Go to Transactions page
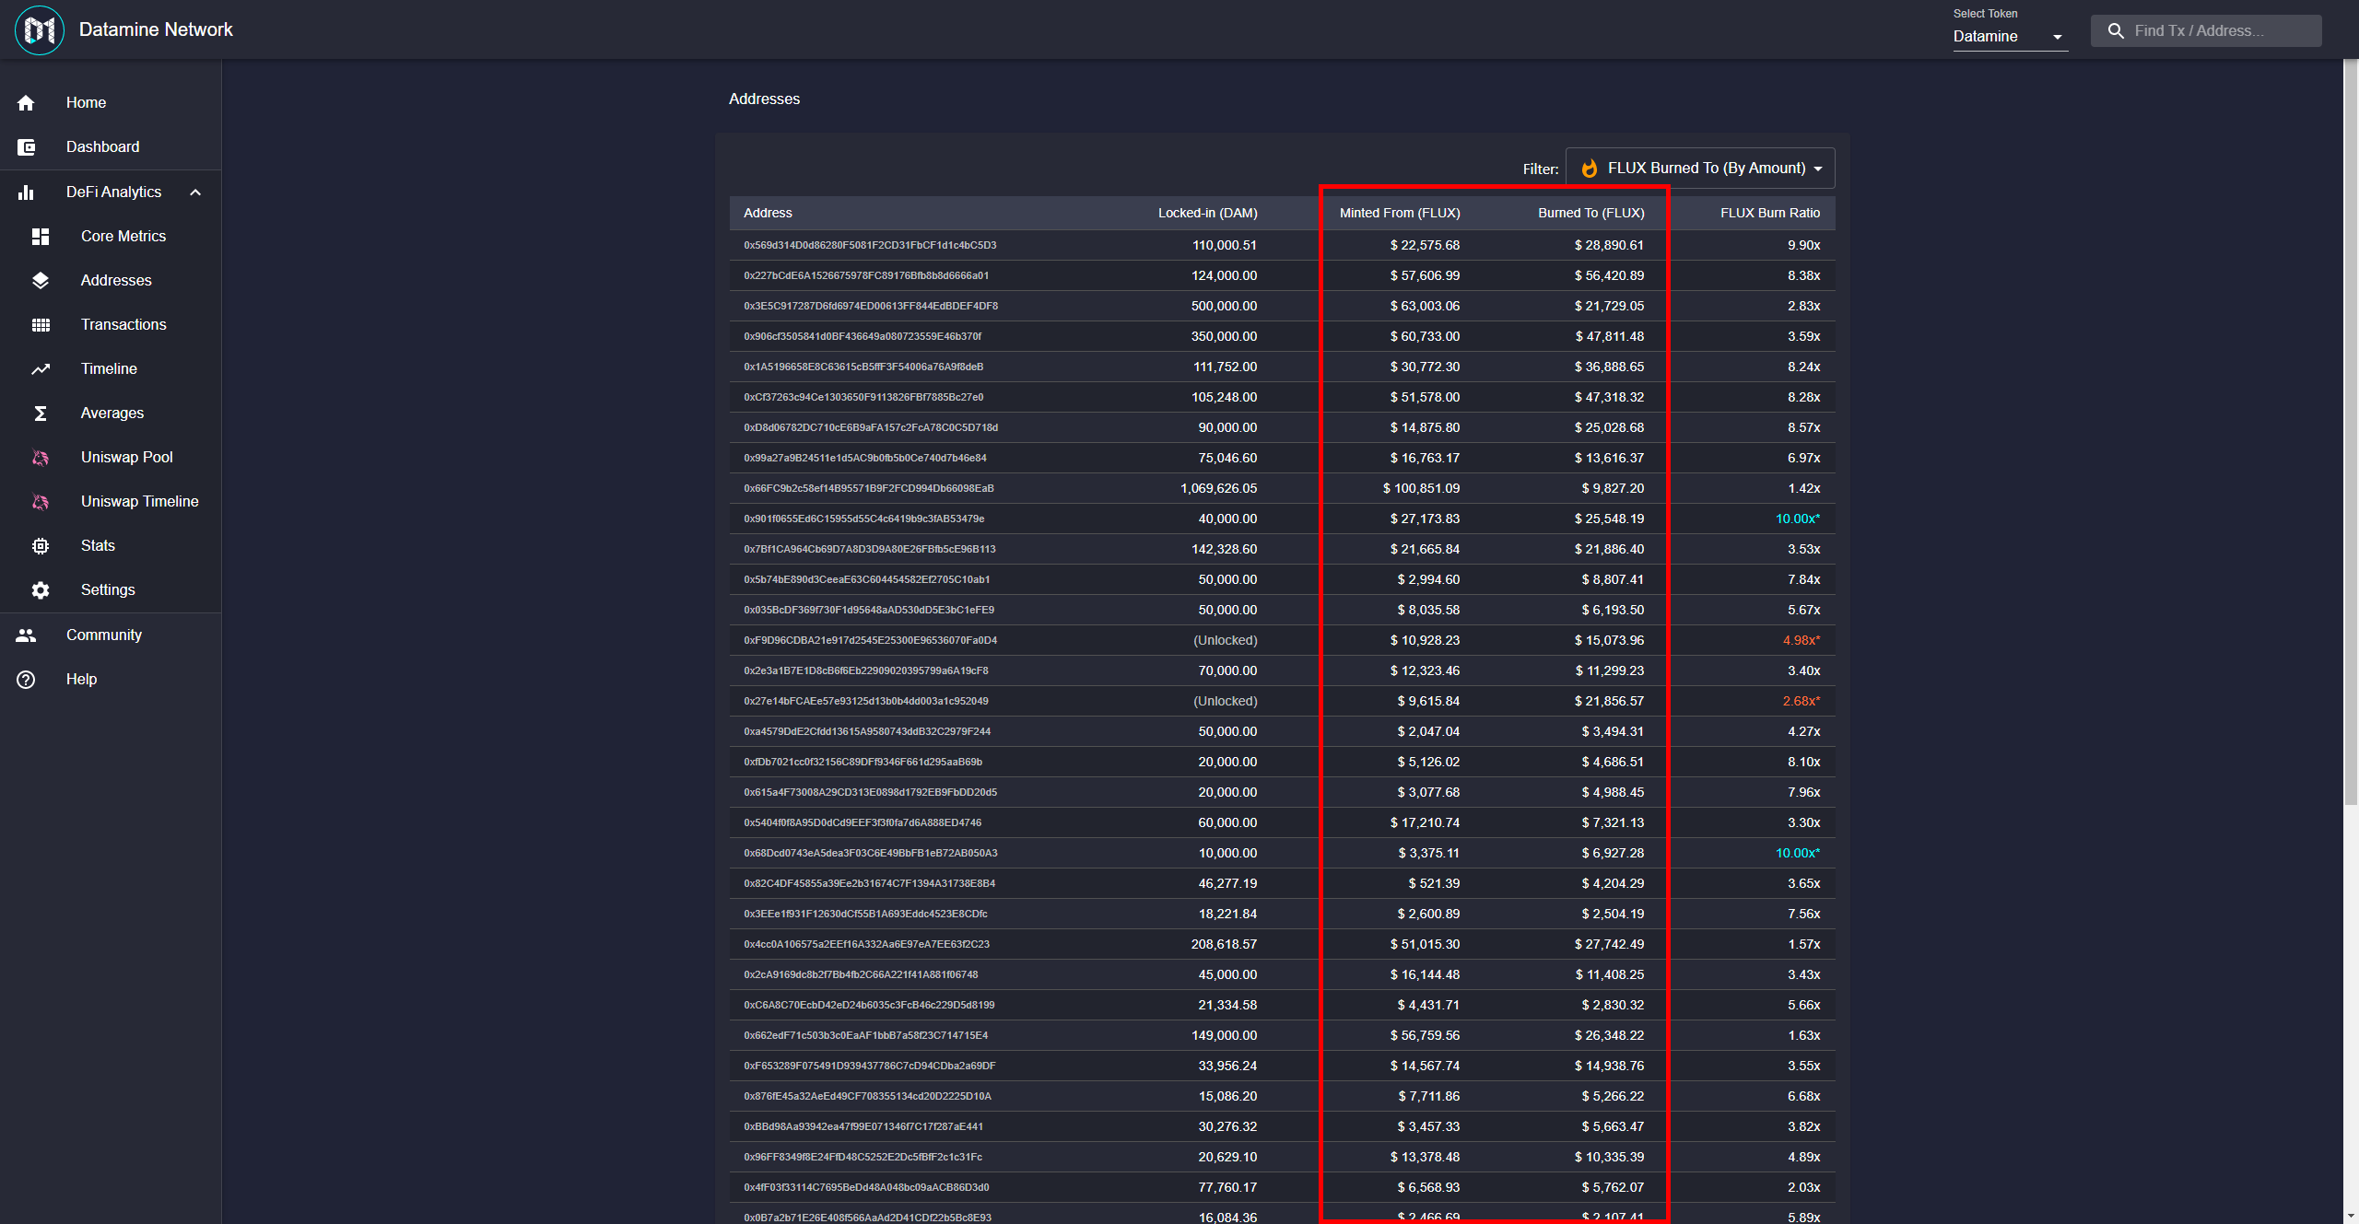Screen dimensions: 2359x1224 pos(111,324)
